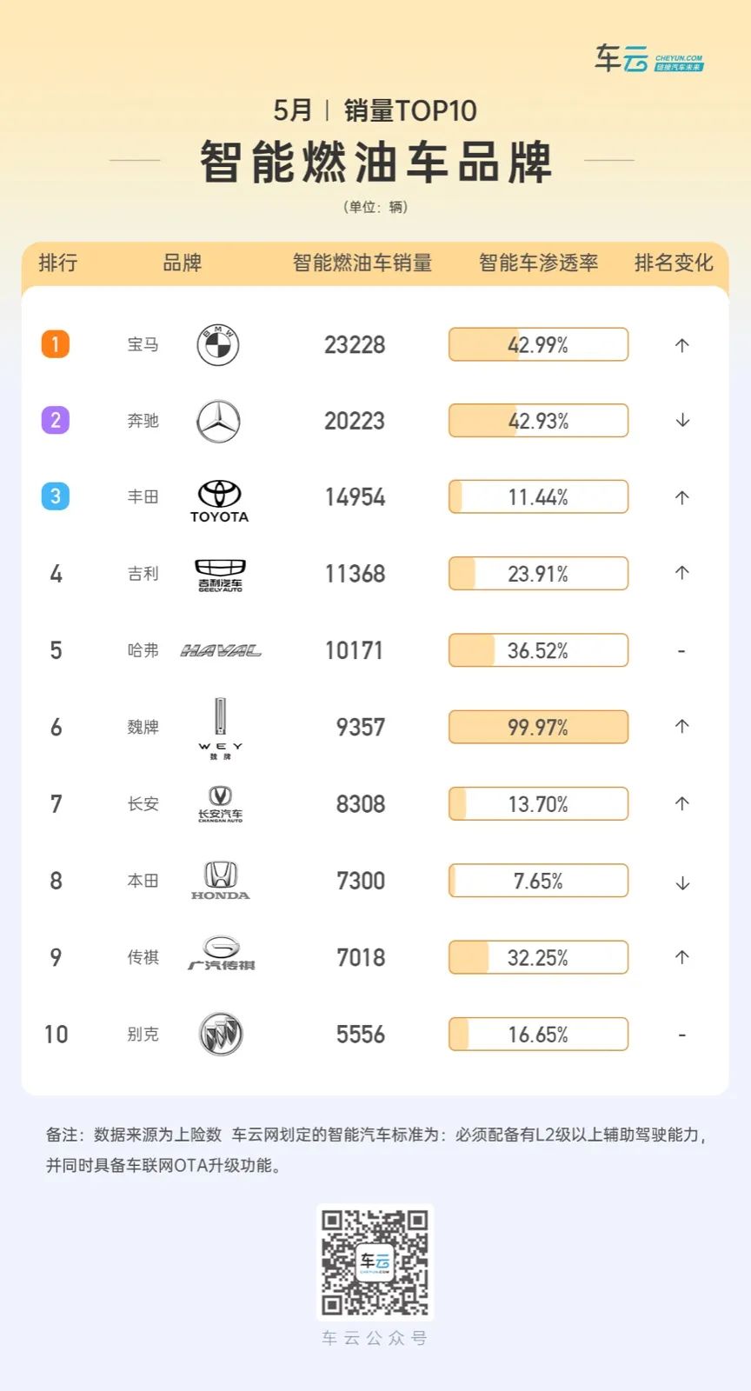Click the Cheyun logo at top right
Viewport: 751px width, 1391px height.
[648, 59]
